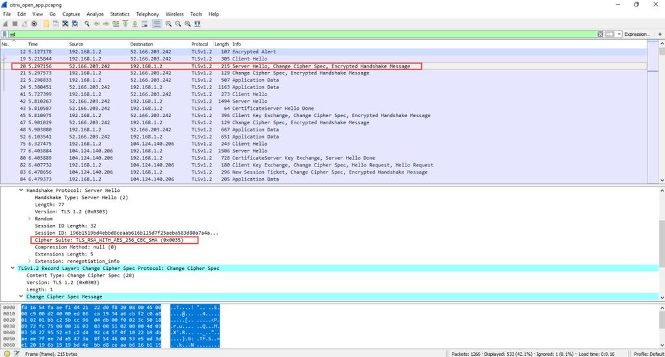Open the Edit menu
This screenshot has height=357, width=665.
pos(21,14)
